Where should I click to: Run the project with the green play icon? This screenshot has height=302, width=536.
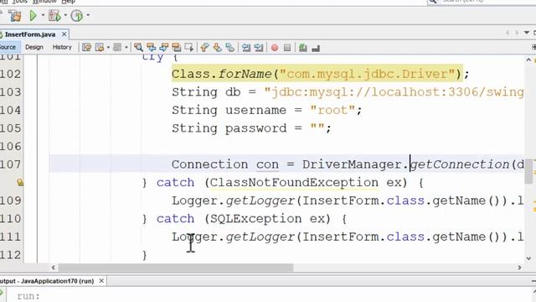pos(33,16)
